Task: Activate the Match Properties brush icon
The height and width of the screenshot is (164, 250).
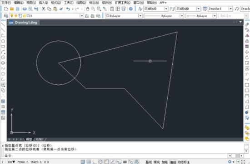Action: click(x=61, y=9)
